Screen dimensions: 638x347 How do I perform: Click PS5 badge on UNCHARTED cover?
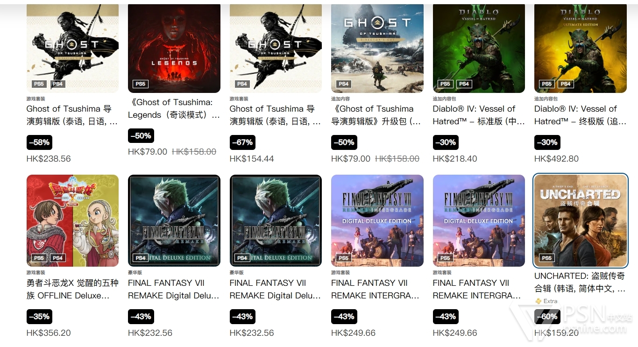click(x=547, y=258)
